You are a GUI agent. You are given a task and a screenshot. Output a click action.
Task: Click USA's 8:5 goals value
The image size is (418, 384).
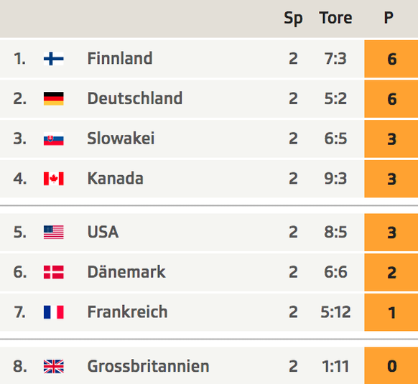point(335,232)
